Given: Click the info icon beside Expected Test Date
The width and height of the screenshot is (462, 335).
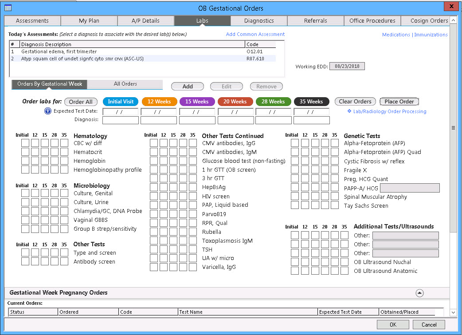Looking at the screenshot, I should click(x=48, y=111).
